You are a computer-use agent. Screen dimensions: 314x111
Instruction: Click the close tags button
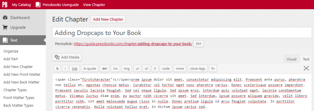198,68
